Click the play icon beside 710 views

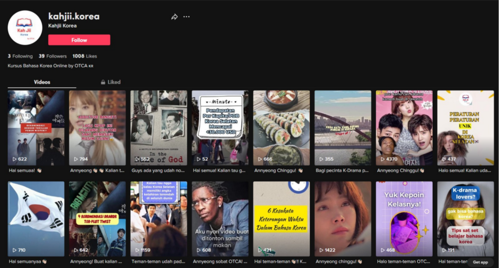pyautogui.click(x=15, y=250)
